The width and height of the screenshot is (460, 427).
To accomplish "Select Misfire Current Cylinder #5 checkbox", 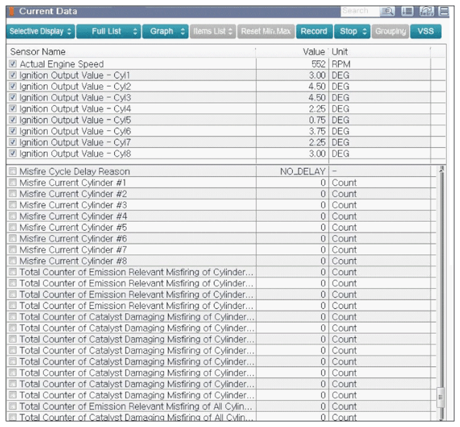I will [13, 227].
